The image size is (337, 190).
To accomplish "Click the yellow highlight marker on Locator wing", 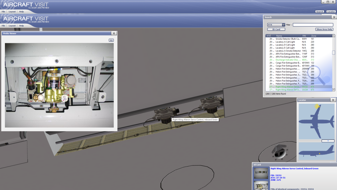I will click(317, 106).
